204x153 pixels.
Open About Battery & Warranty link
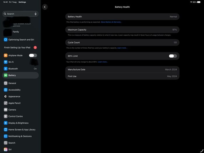pos(111,22)
